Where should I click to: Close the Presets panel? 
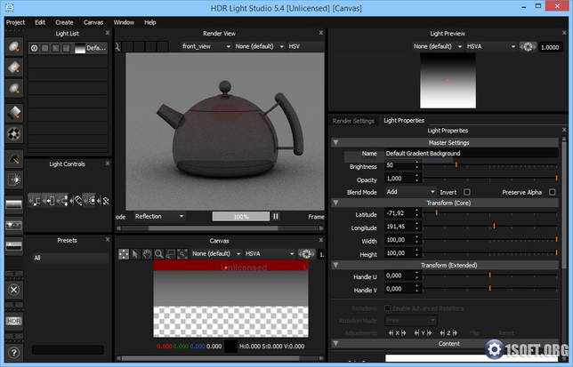click(x=108, y=240)
